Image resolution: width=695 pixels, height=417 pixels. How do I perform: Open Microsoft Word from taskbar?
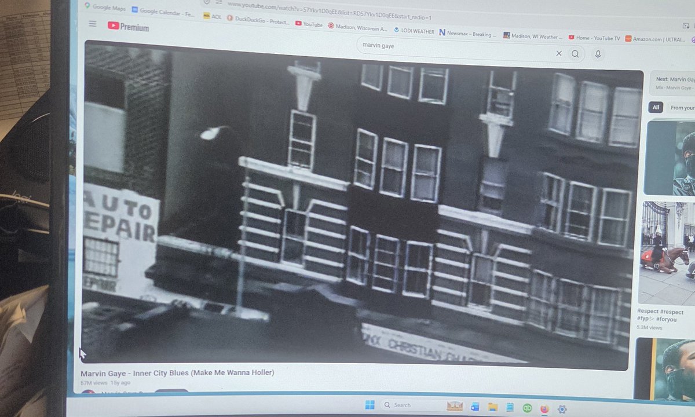coord(475,407)
